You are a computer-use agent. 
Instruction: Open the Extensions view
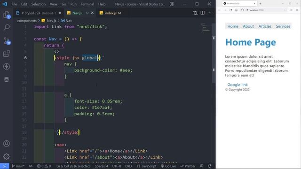coord(7,54)
